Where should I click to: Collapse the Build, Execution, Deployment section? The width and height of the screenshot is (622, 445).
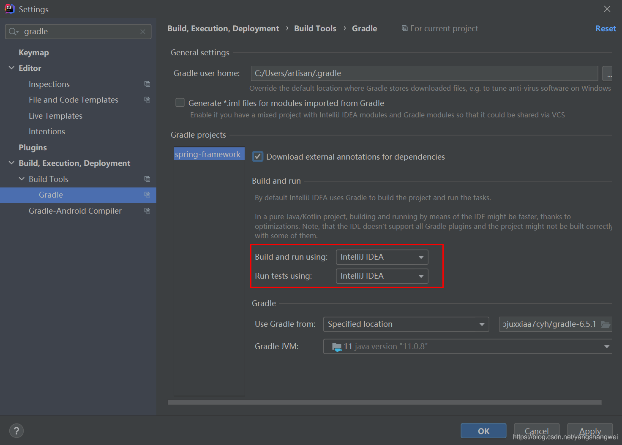11,163
